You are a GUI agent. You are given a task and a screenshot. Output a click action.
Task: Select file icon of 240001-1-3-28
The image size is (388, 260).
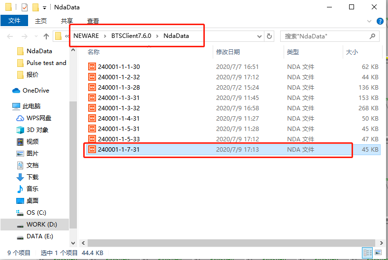point(92,87)
